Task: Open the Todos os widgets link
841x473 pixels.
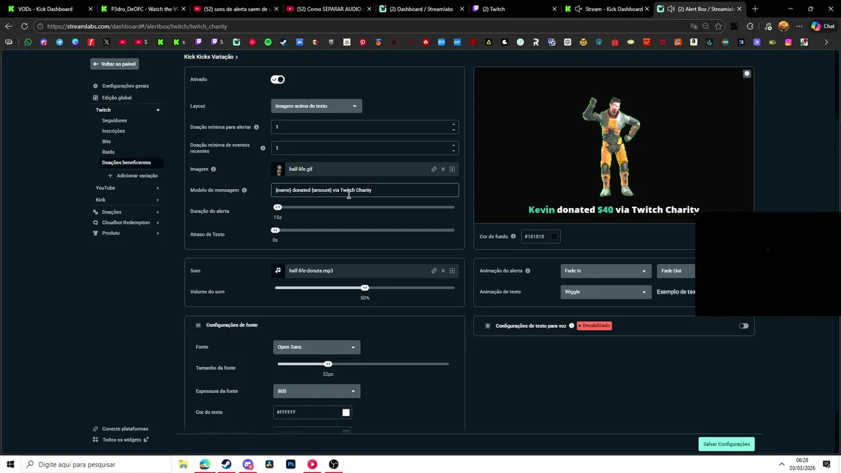Action: 122,440
